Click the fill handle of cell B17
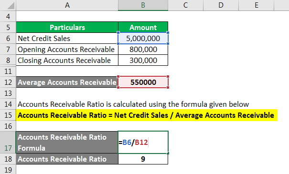289x174 pixels. [168, 153]
